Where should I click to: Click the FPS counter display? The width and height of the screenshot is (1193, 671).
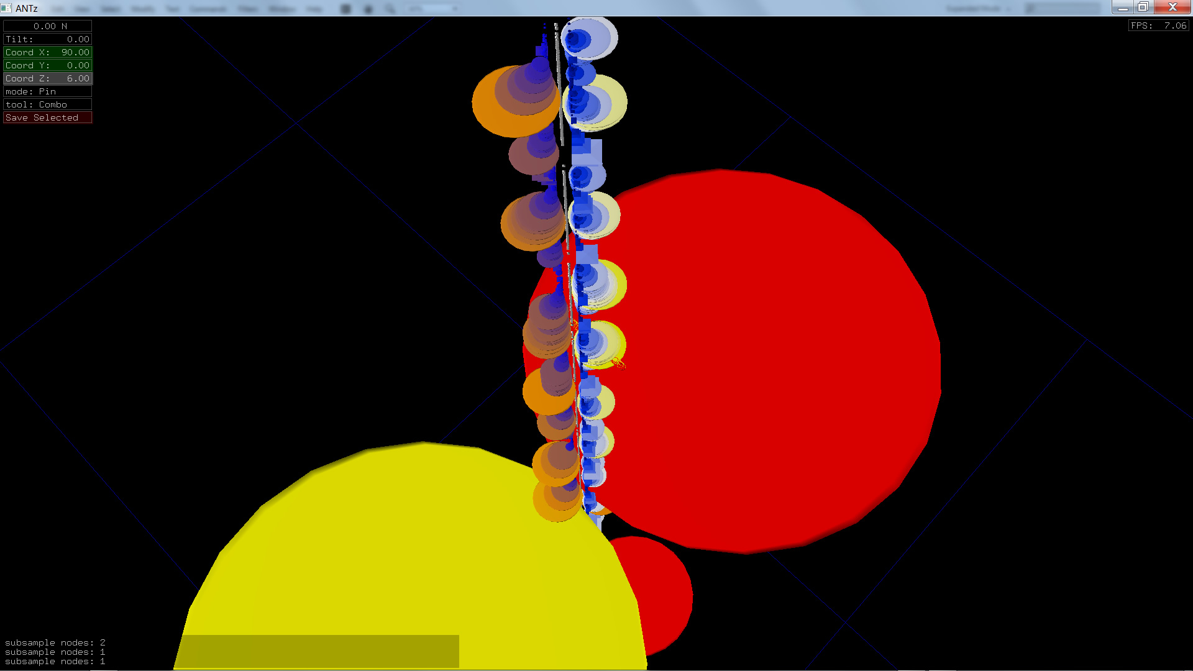(1158, 25)
